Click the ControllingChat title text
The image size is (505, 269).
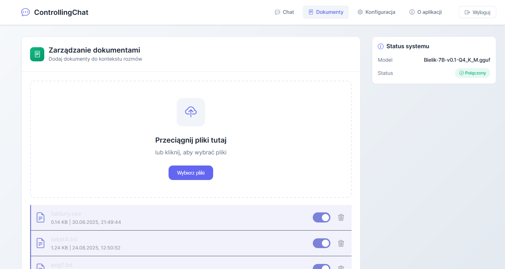point(61,12)
